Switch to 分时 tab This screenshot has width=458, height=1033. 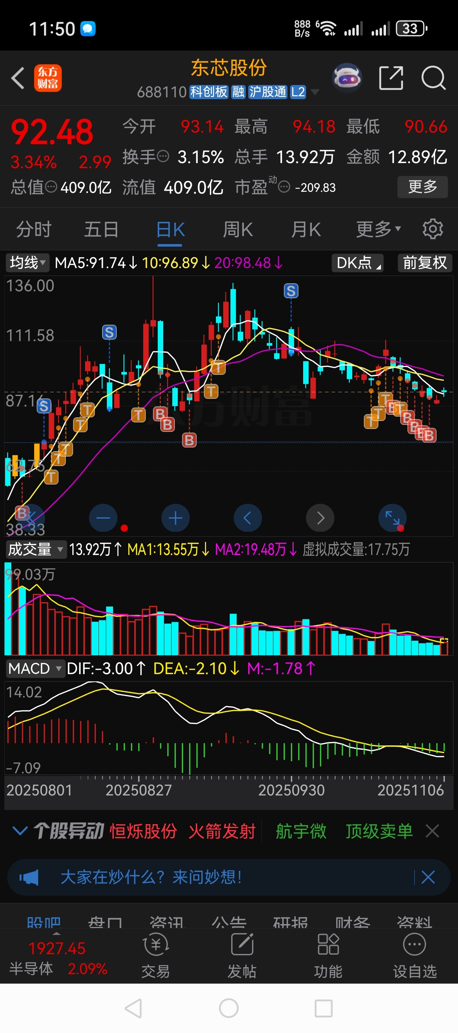[x=34, y=230]
